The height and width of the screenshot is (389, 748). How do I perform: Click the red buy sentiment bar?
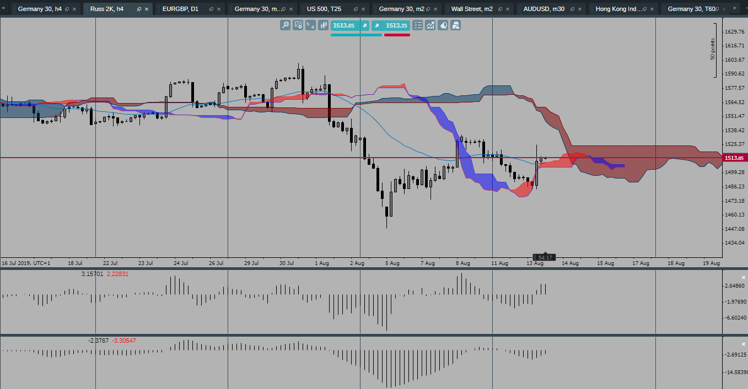point(397,35)
